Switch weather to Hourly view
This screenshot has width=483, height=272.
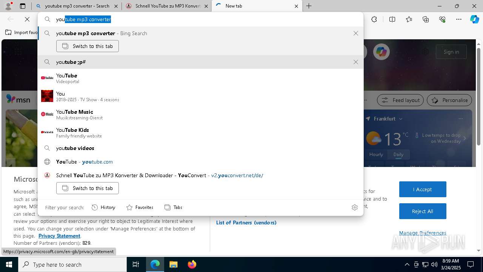[376, 155]
